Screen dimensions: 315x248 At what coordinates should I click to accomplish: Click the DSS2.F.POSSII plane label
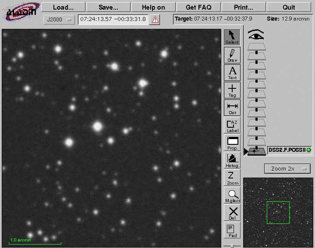[287, 150]
